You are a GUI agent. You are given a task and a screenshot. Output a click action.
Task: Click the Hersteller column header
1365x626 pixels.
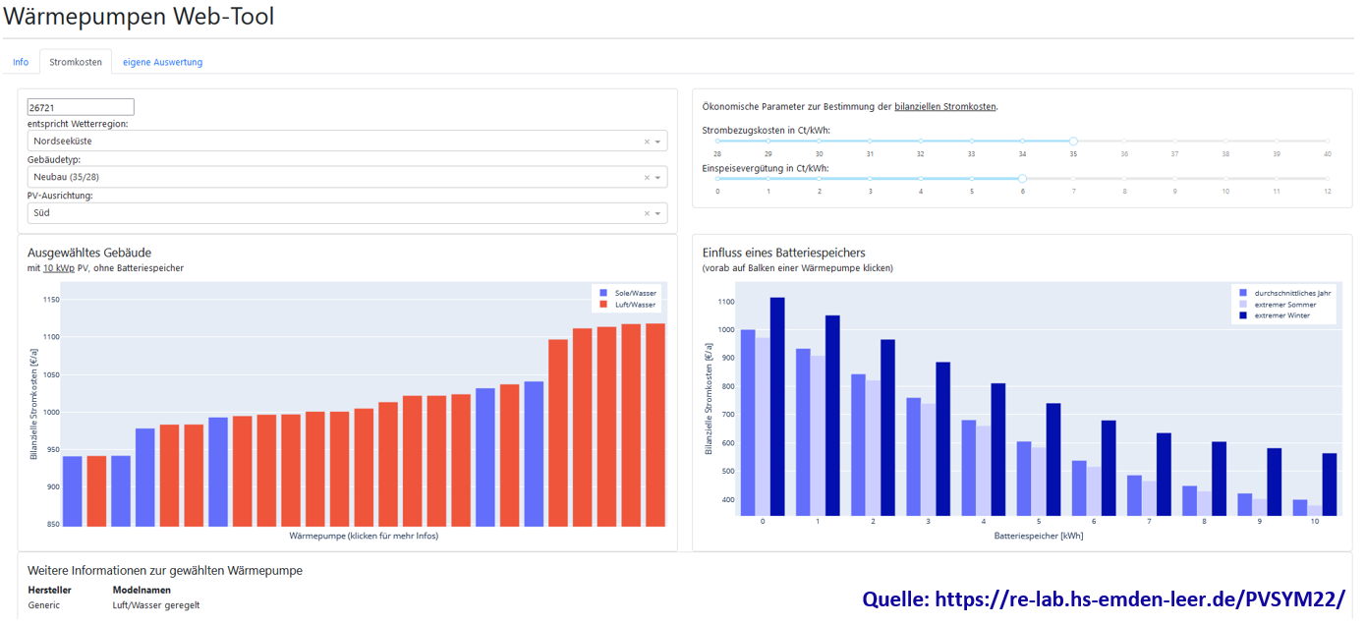point(49,591)
